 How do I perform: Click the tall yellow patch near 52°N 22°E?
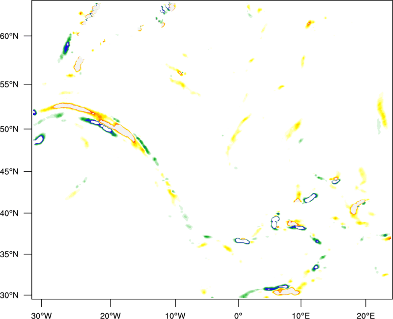(382, 109)
